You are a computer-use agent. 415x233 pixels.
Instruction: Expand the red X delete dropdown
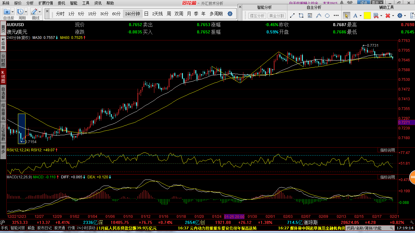click(x=393, y=16)
